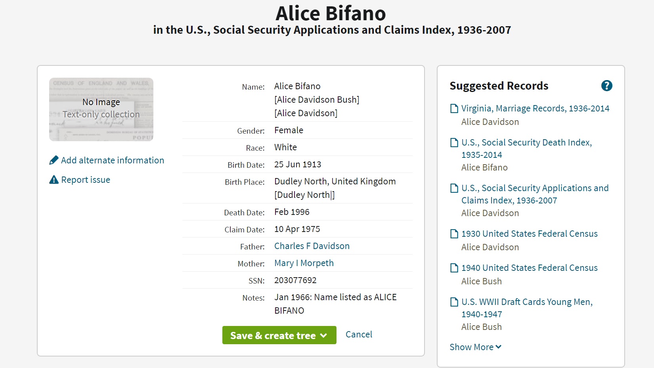Open father Charles F Davidson's record
Viewport: 654px width, 368px height.
[x=312, y=246]
